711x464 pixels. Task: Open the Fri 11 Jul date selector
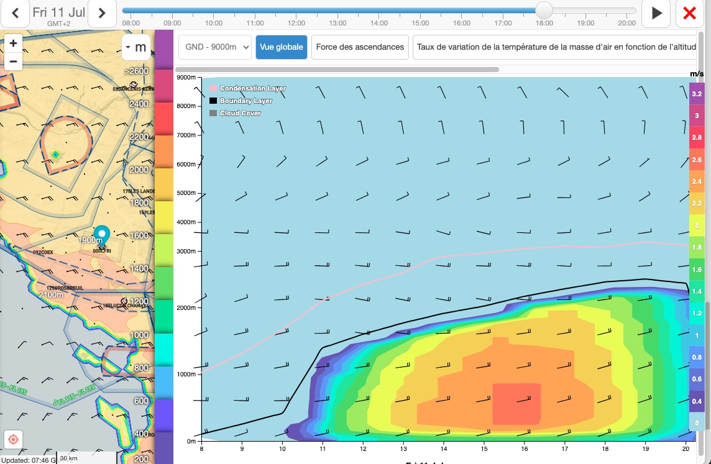point(58,13)
